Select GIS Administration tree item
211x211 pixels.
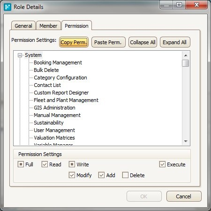point(54,108)
